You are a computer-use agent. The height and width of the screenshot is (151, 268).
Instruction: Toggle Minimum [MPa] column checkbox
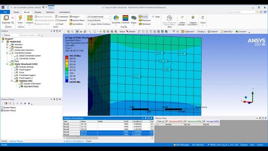click(167, 121)
